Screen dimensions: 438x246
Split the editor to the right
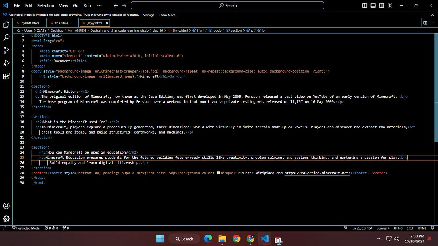425,23
